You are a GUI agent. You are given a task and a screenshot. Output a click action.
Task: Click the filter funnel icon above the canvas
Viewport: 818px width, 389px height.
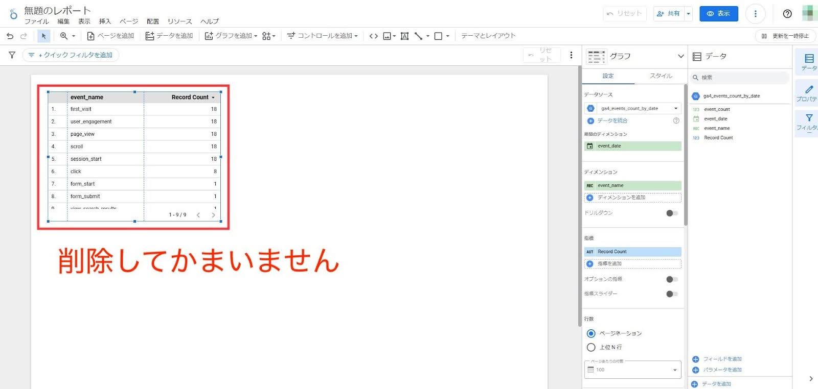[12, 55]
